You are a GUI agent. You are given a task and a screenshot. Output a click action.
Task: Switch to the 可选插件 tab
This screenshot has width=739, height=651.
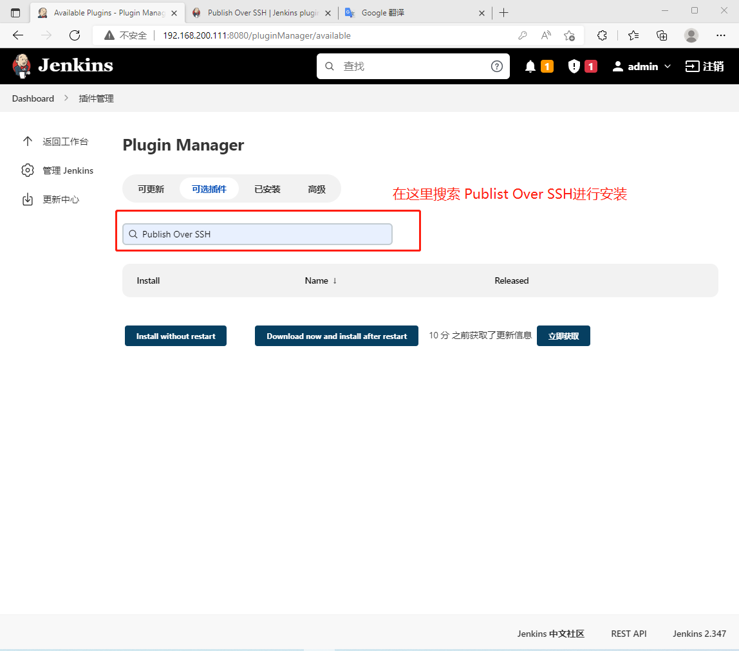click(x=209, y=189)
